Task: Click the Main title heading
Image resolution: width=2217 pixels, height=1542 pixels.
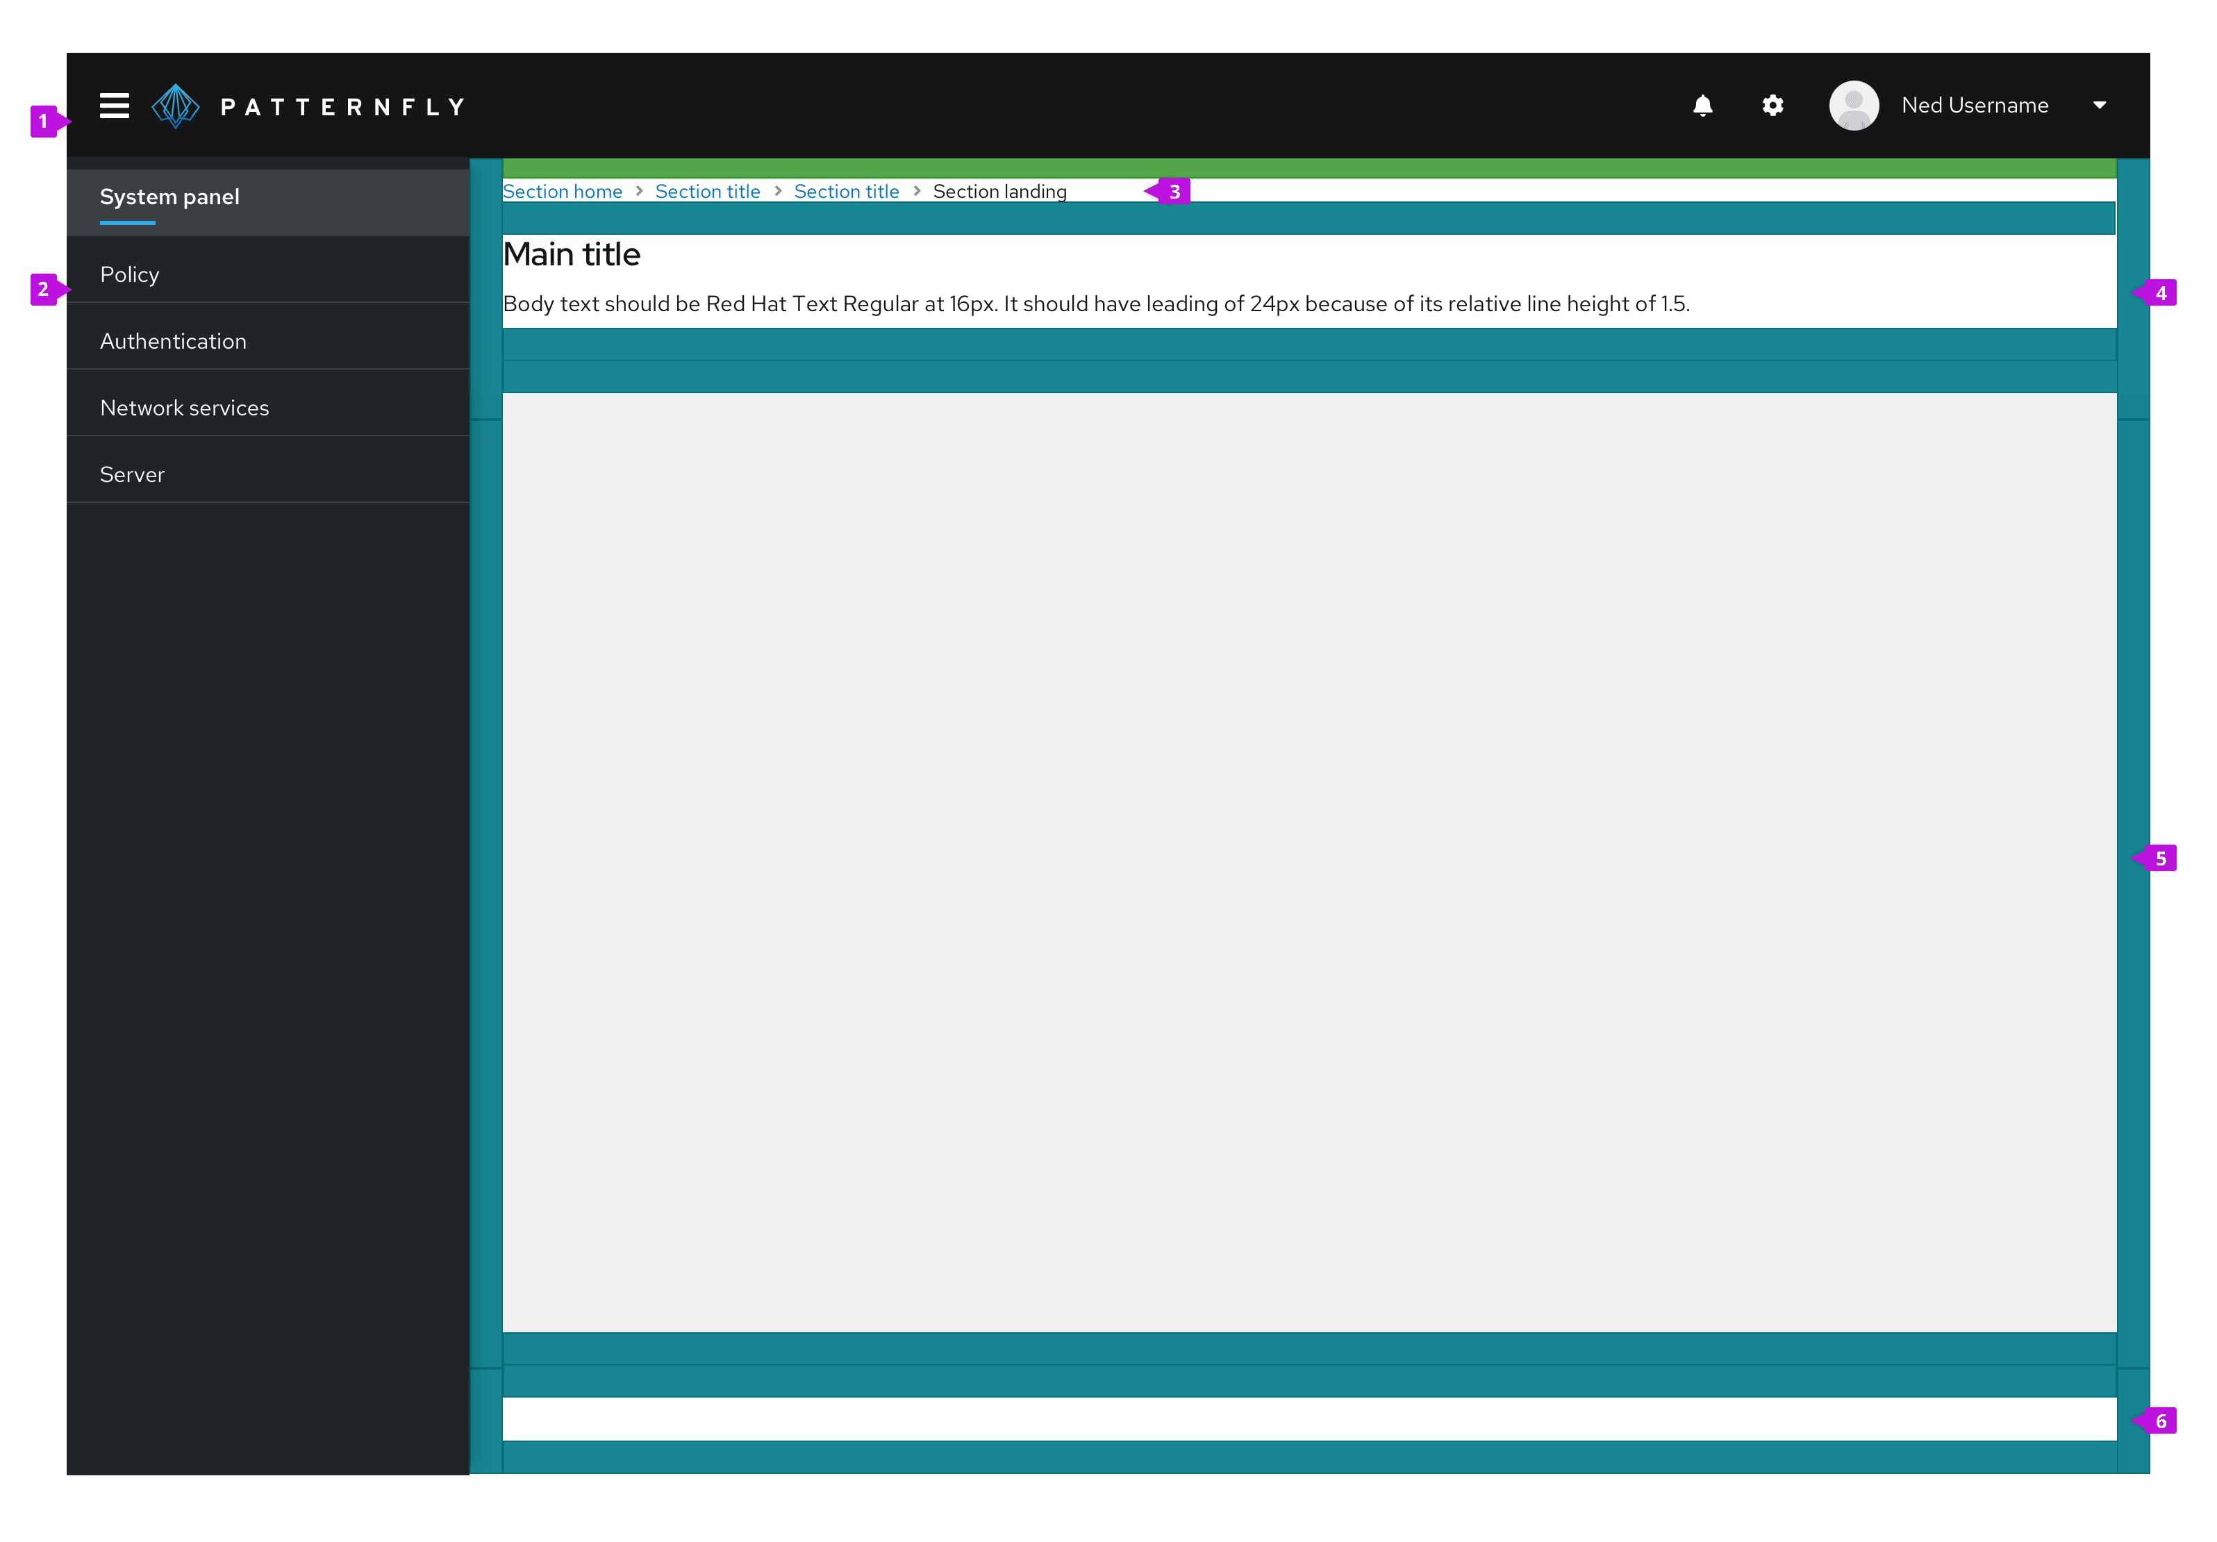Action: (x=572, y=254)
